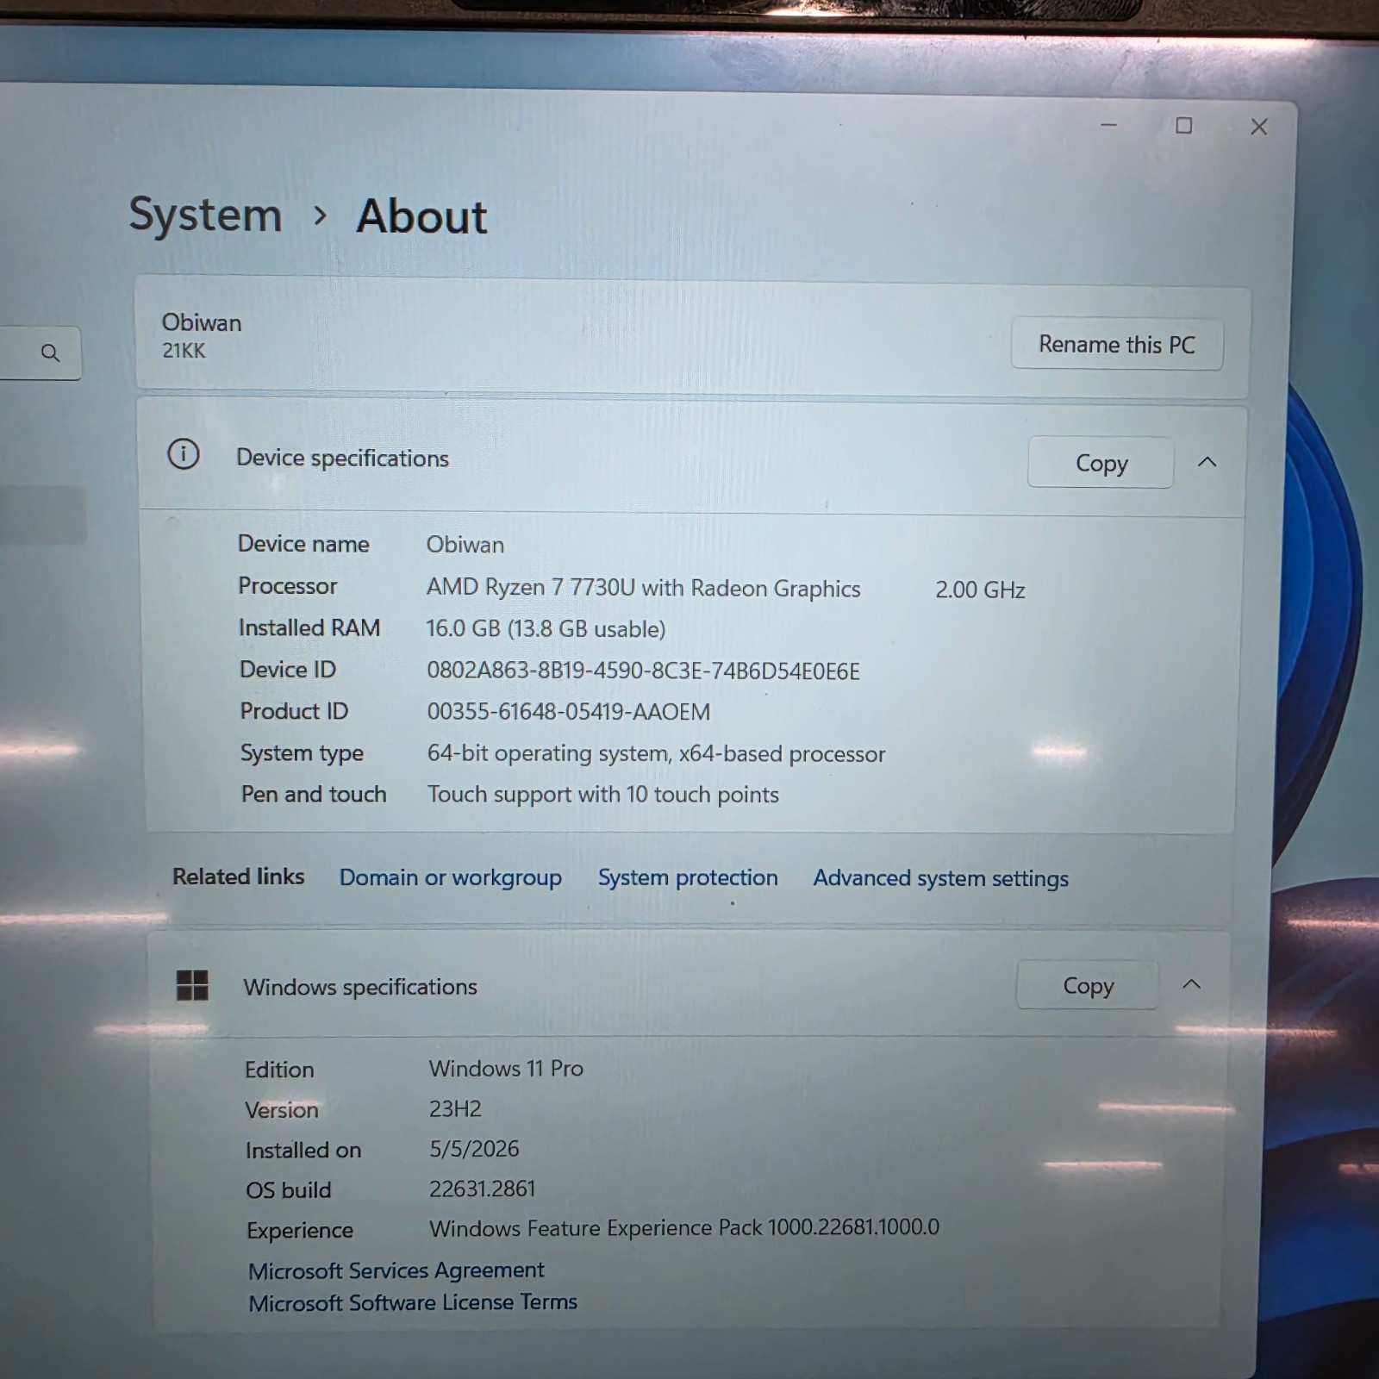The height and width of the screenshot is (1379, 1379).
Task: Open Advanced system settings link
Action: [940, 878]
